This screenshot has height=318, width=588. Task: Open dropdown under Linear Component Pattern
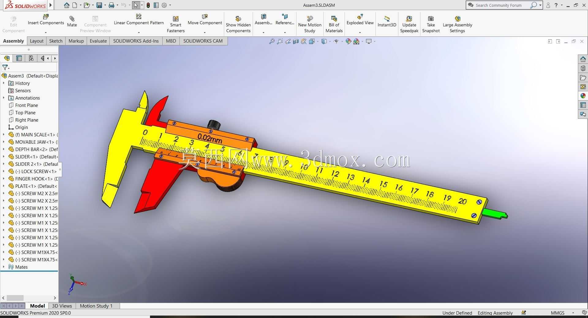point(139,32)
